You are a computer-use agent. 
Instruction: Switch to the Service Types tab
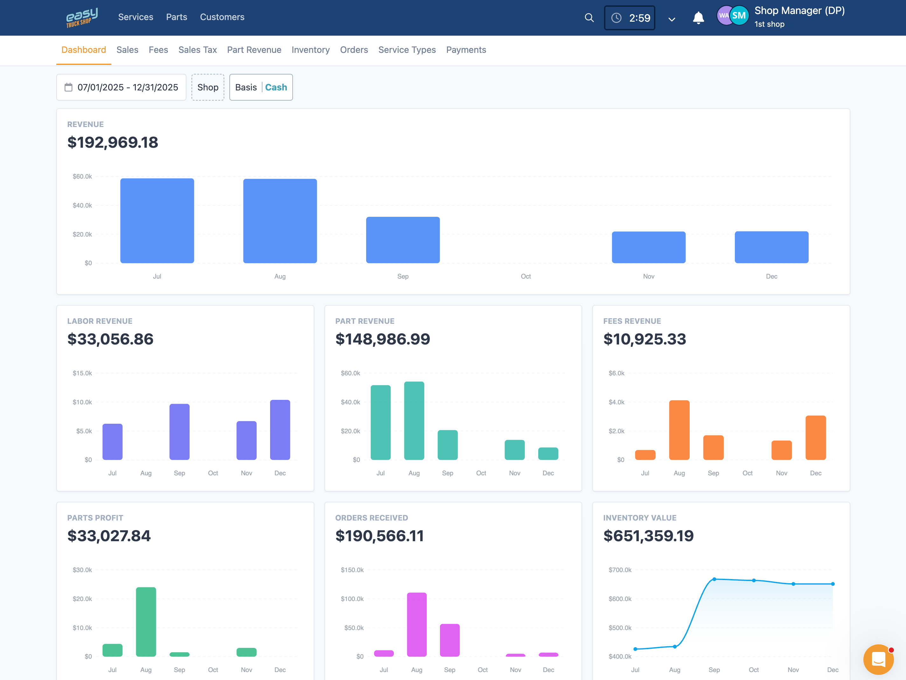(407, 50)
